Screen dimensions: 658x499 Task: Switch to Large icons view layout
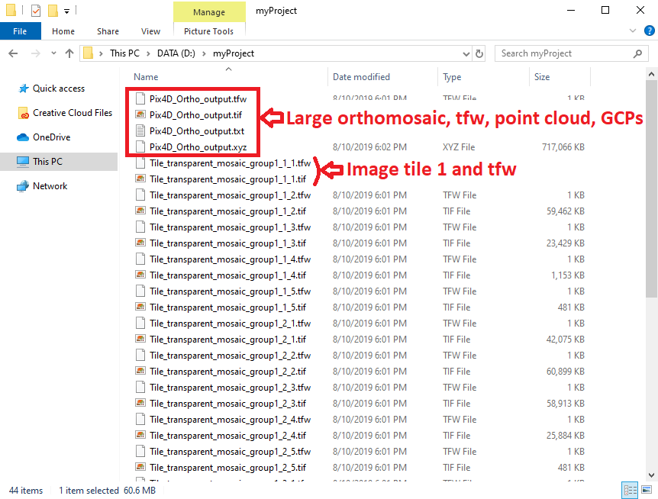(x=647, y=490)
